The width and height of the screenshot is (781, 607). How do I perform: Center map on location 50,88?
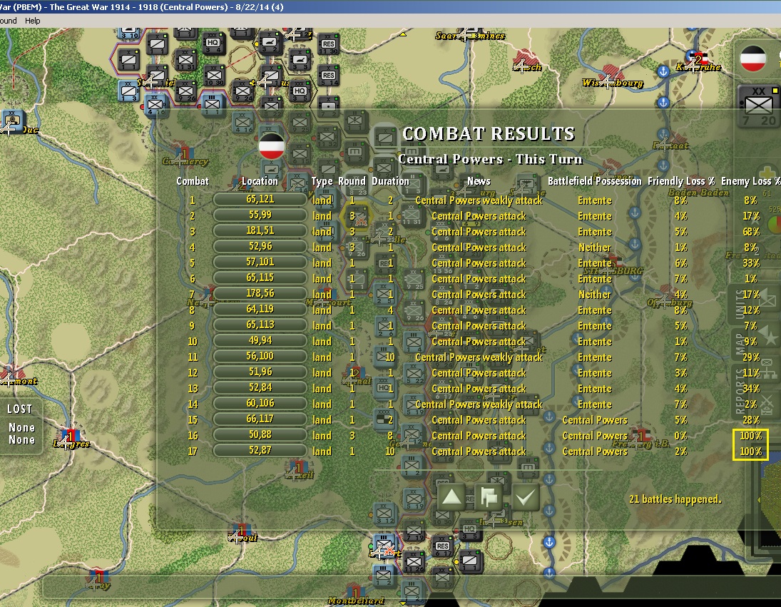coord(260,434)
